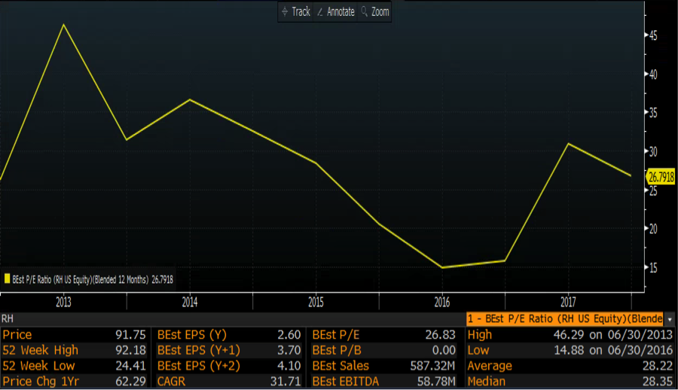Click the dropdown arrow beside series selector
The image size is (678, 390).
pos(670,319)
